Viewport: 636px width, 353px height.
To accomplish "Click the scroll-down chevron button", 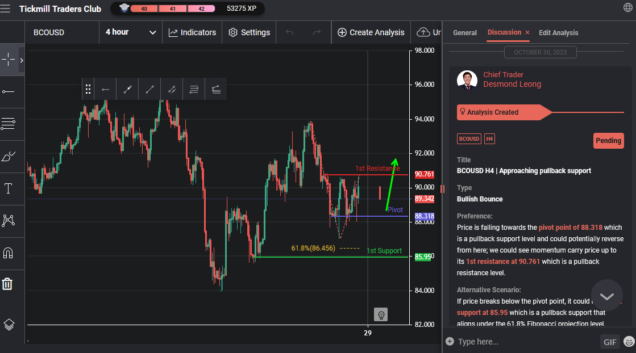I will pyautogui.click(x=607, y=296).
